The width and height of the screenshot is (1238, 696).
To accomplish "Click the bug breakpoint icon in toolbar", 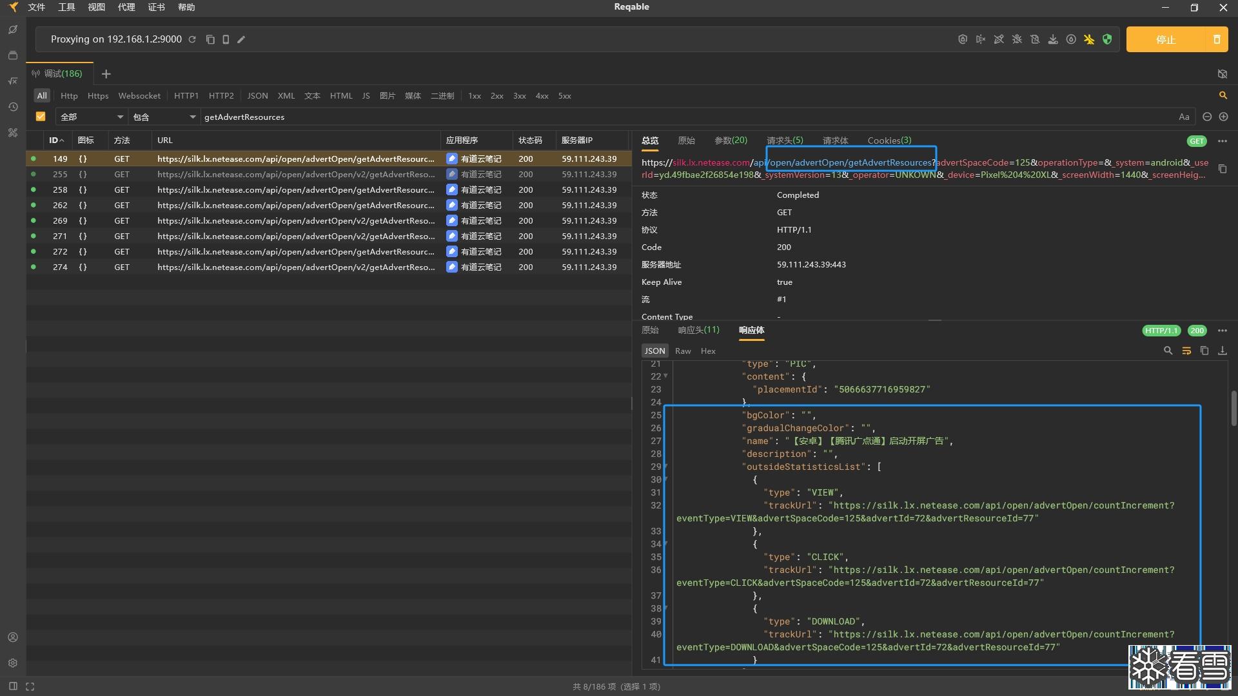I will [x=1017, y=39].
